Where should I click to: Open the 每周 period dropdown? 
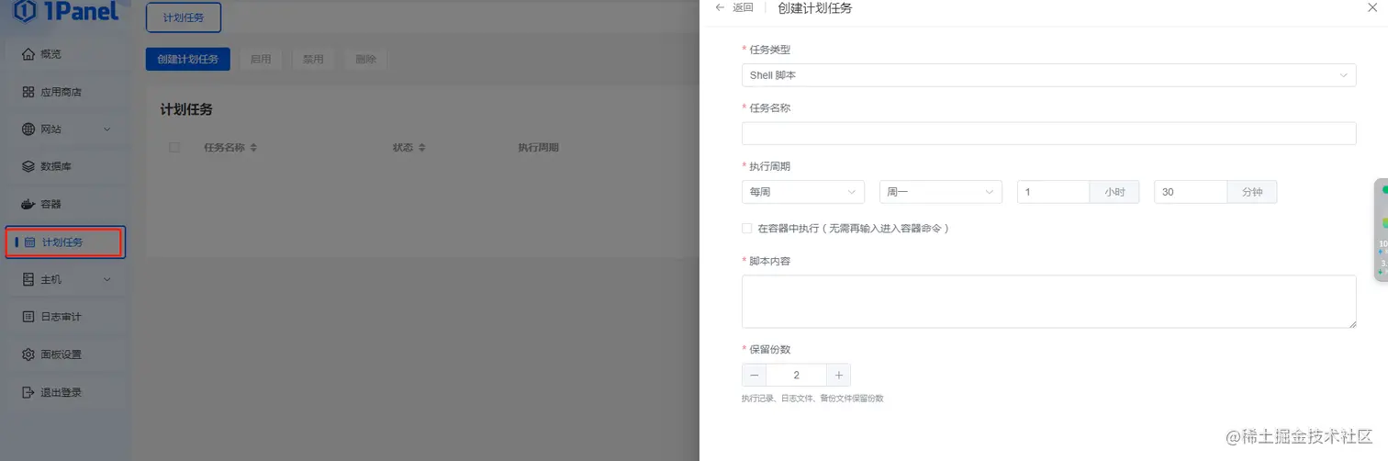coord(803,192)
